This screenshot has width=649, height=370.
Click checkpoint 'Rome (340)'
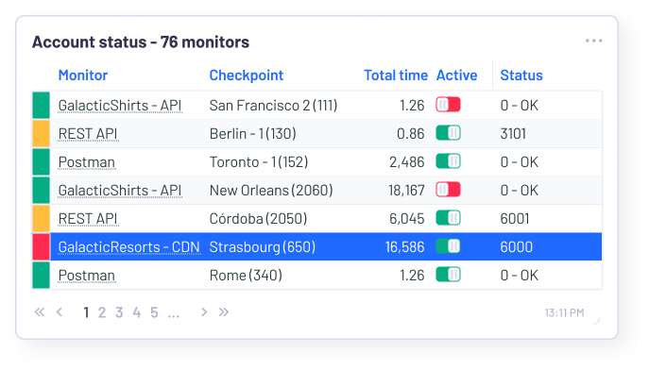click(x=246, y=276)
